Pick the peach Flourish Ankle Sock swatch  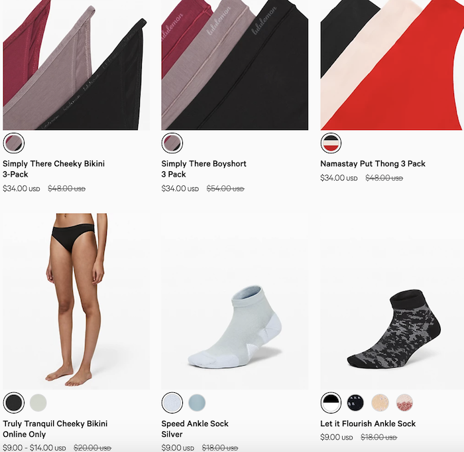click(x=380, y=402)
